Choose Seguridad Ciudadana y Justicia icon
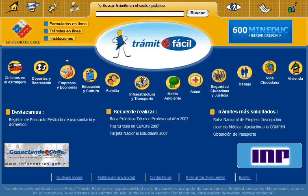The width and height of the screenshot is (308, 196). (x=219, y=76)
